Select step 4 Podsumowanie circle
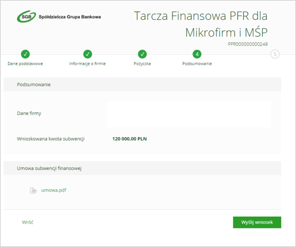Viewport: 296px width, 247px height. point(197,54)
